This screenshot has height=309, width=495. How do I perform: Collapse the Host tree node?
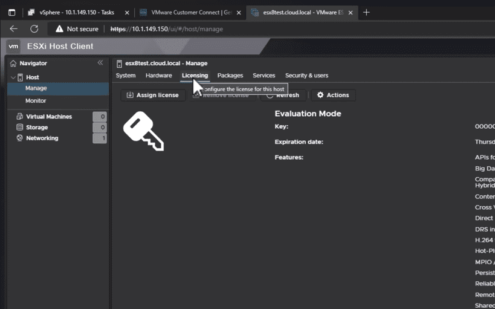[13, 77]
